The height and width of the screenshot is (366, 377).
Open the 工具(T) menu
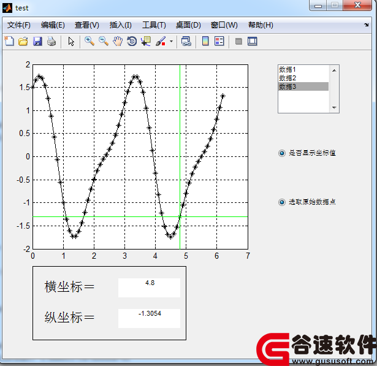coord(154,25)
